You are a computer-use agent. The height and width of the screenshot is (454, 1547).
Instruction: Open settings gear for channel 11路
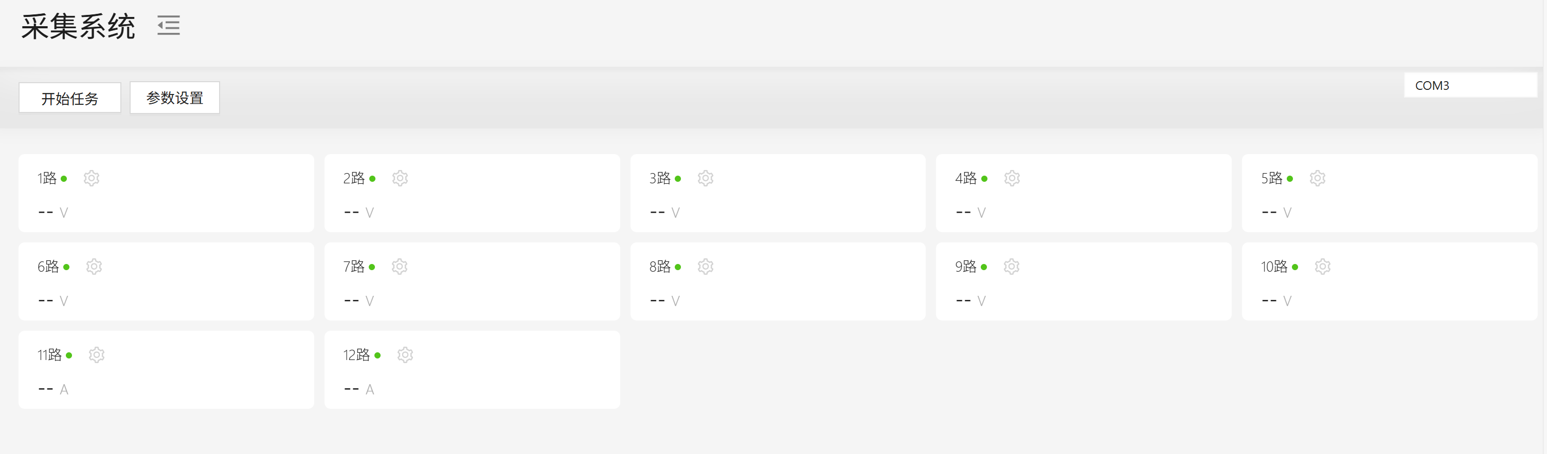[97, 355]
